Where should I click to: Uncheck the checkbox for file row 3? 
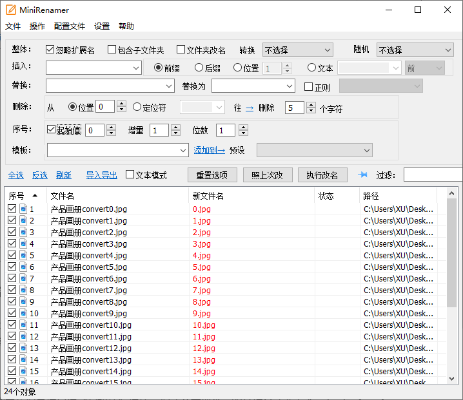point(12,232)
